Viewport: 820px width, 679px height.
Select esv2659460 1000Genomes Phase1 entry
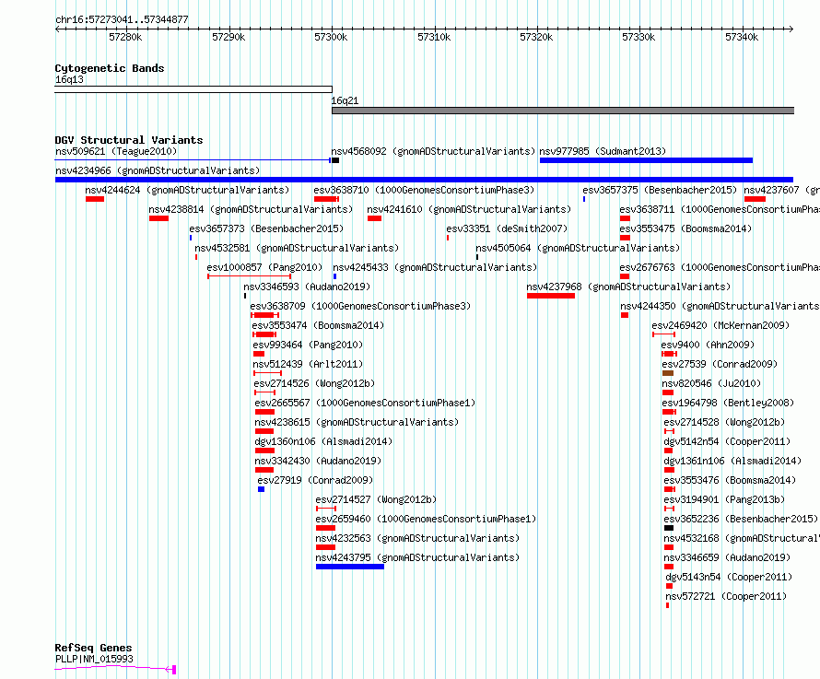[426, 519]
